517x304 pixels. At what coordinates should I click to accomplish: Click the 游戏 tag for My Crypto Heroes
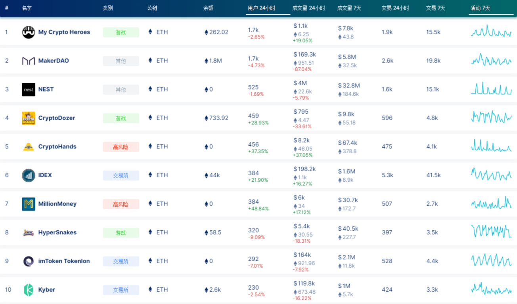[x=121, y=32]
